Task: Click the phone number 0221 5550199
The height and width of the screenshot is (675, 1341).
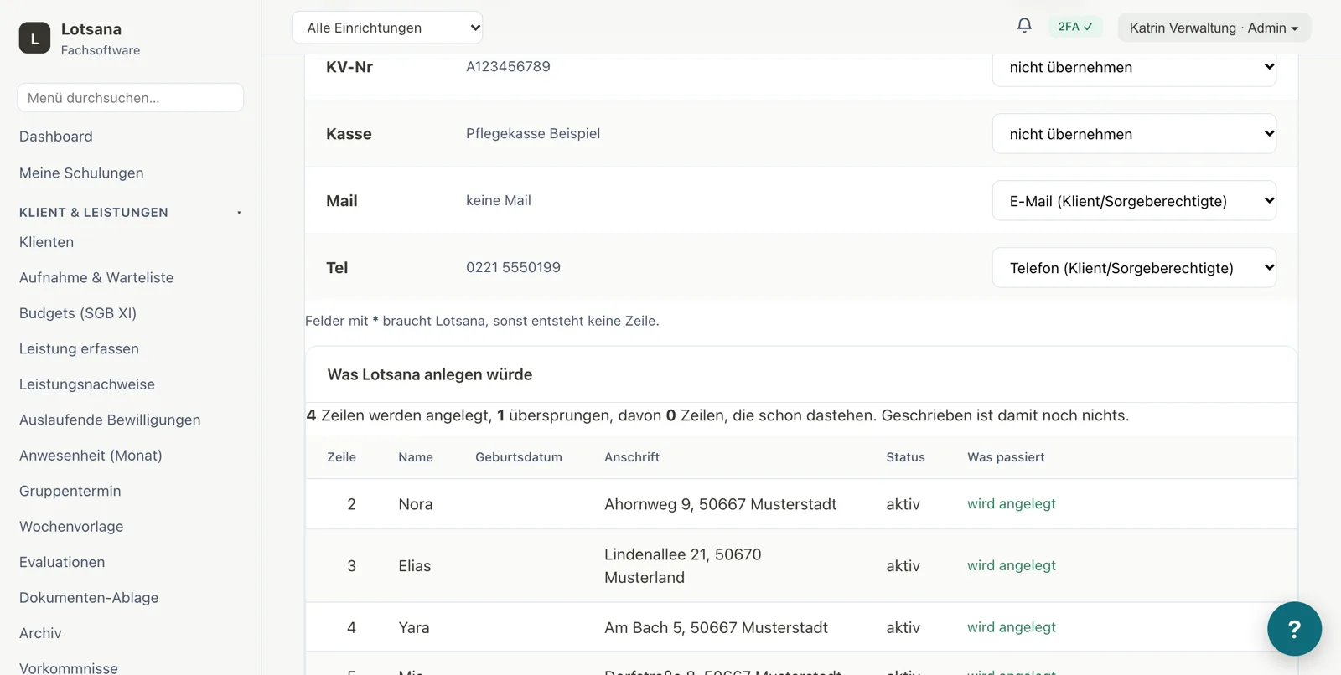Action: 514,268
